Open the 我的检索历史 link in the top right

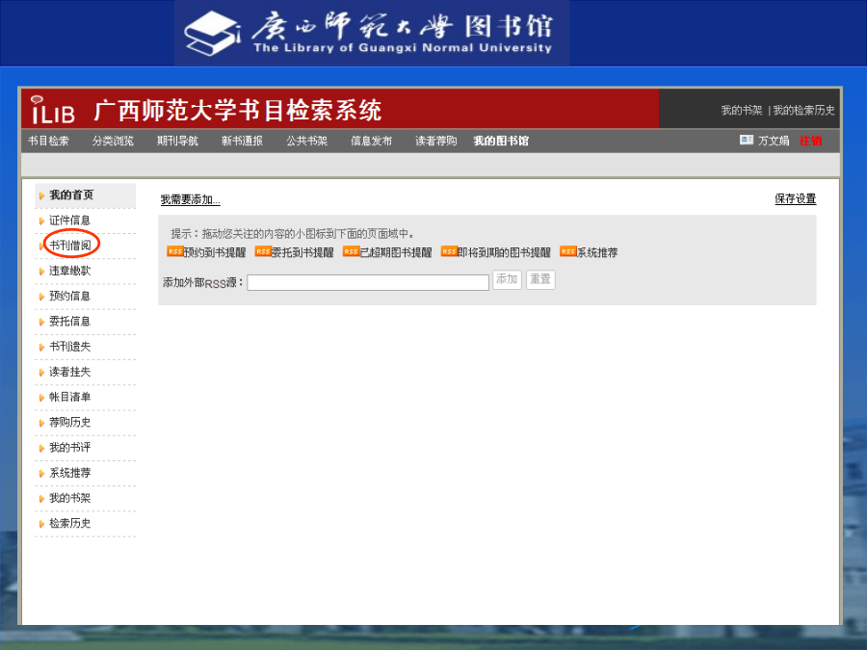tap(804, 110)
